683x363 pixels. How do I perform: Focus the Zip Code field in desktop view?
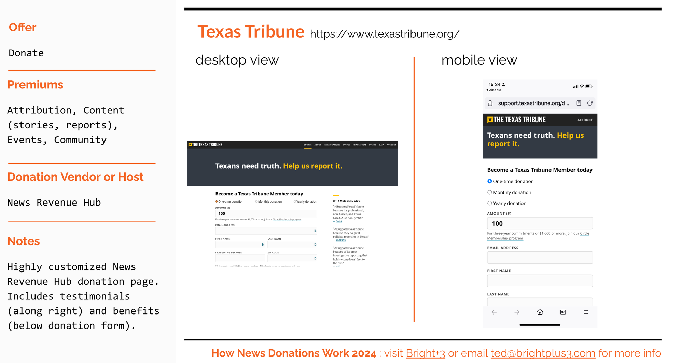tap(292, 258)
